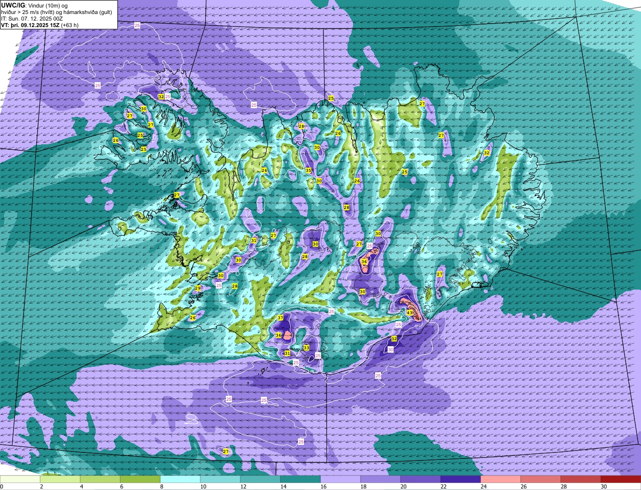Click the legend scale tick label "2"
This screenshot has width=641, height=490.
pyautogui.click(x=41, y=486)
